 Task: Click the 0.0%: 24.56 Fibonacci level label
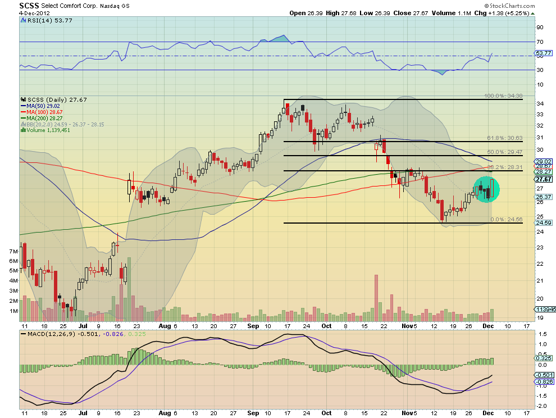pos(507,219)
